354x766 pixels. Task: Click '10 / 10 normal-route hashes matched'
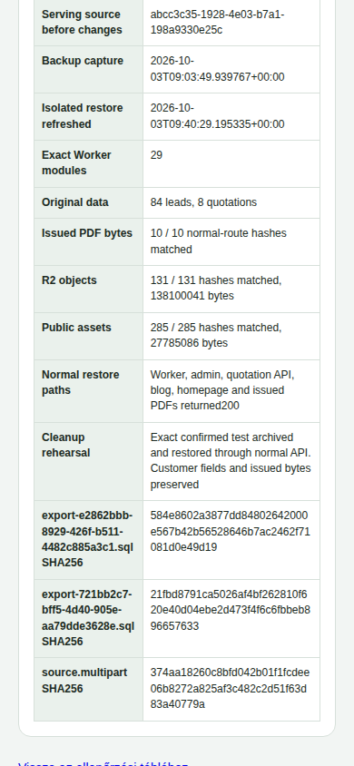[x=218, y=241]
